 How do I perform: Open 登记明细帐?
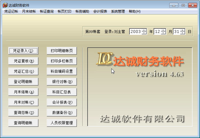(x=23, y=82)
